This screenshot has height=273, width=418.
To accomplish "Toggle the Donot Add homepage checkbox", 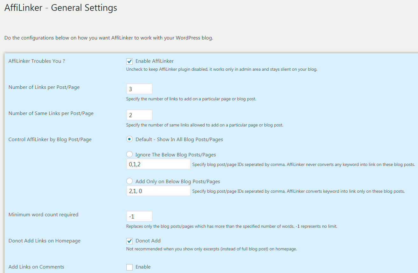I will click(129, 241).
